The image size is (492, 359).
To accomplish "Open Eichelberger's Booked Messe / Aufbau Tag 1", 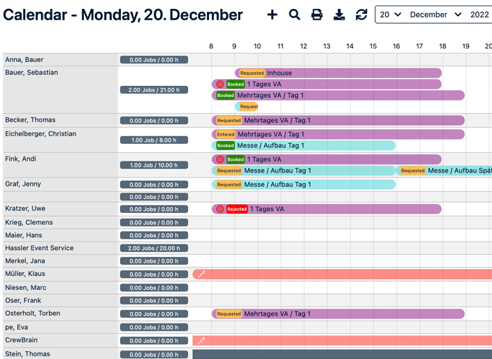I will pyautogui.click(x=304, y=145).
